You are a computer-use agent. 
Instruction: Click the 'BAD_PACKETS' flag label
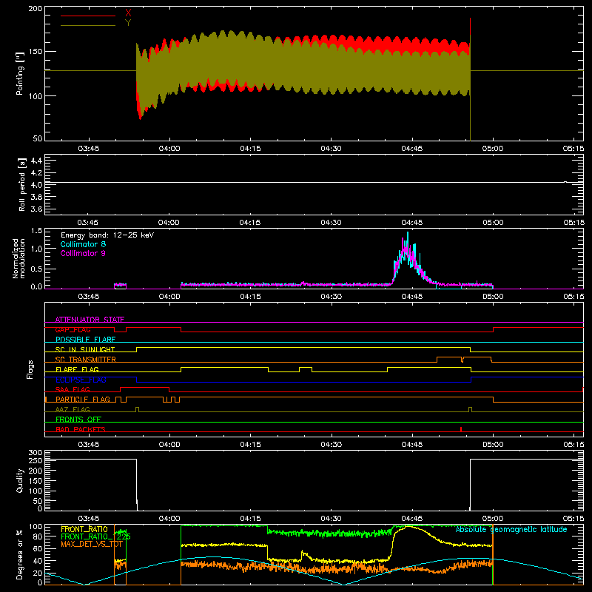(x=81, y=429)
